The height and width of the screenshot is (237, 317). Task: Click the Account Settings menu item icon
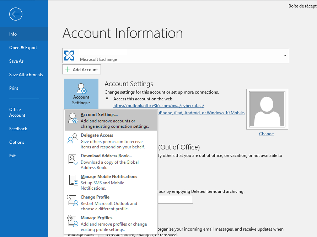coord(73,118)
